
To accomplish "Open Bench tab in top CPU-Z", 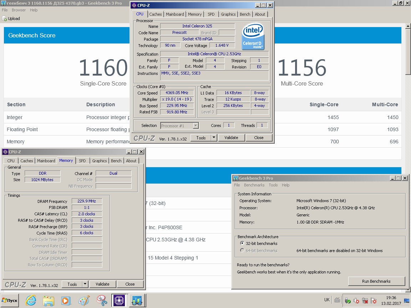I will click(245, 14).
